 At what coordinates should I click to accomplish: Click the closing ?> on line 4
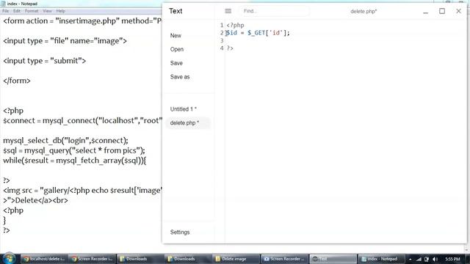pos(230,48)
